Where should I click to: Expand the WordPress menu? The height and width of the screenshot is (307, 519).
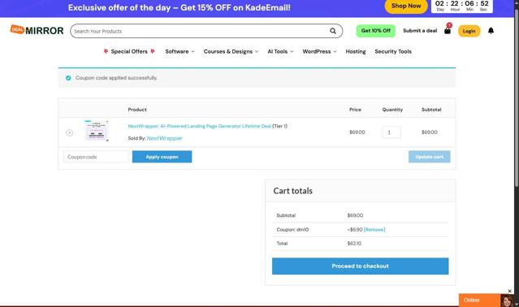coord(319,51)
